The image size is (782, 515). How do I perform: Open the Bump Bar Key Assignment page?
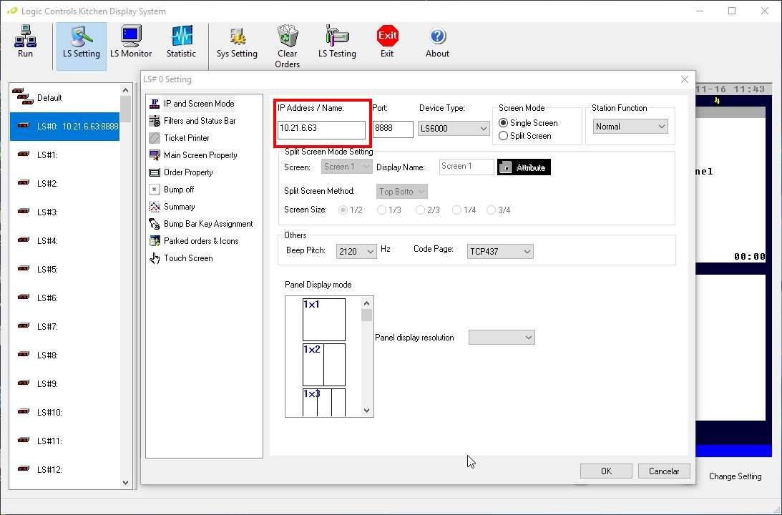[201, 224]
